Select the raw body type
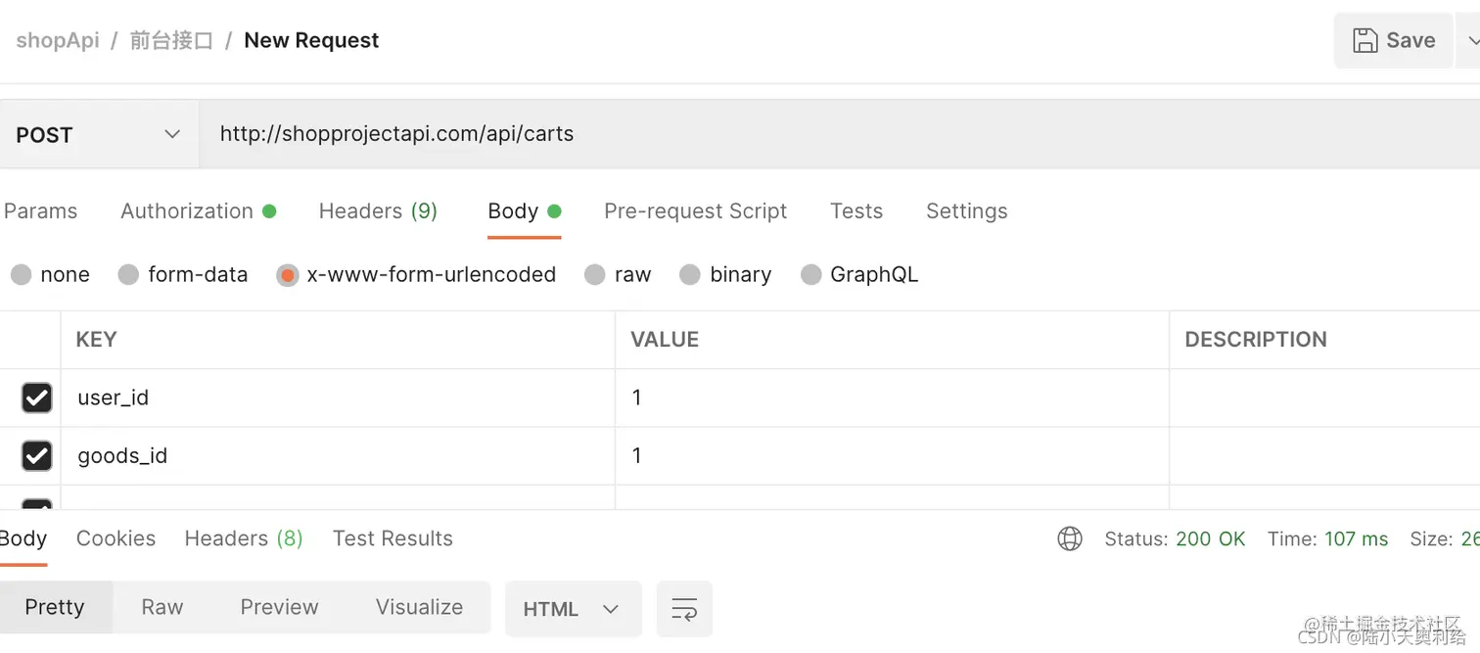The height and width of the screenshot is (653, 1480). (x=595, y=275)
